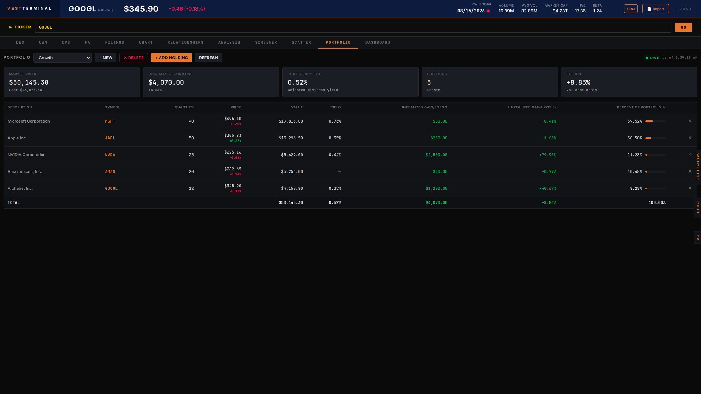Image resolution: width=701 pixels, height=394 pixels.
Task: Focus the ticker input field
Action: tap(353, 27)
